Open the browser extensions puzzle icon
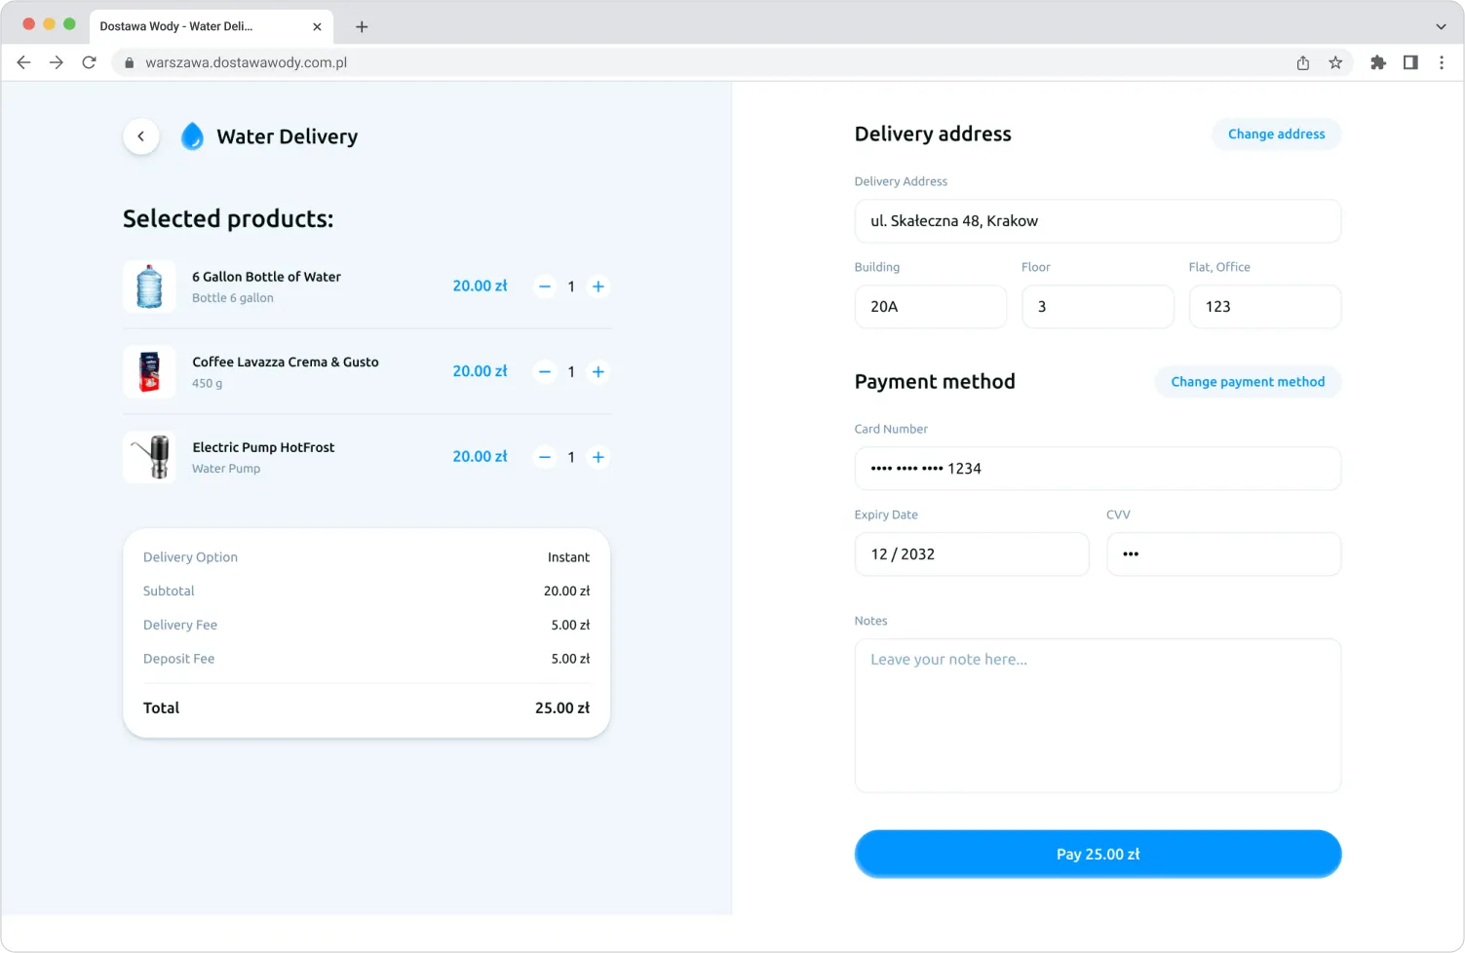The height and width of the screenshot is (953, 1465). point(1377,62)
